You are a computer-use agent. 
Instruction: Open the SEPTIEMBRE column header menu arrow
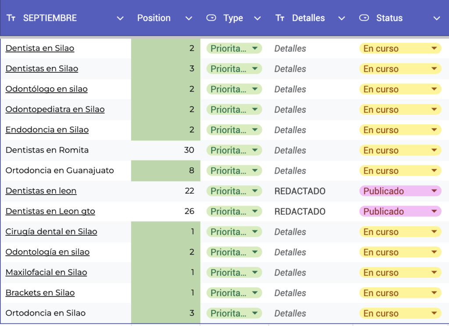[120, 18]
